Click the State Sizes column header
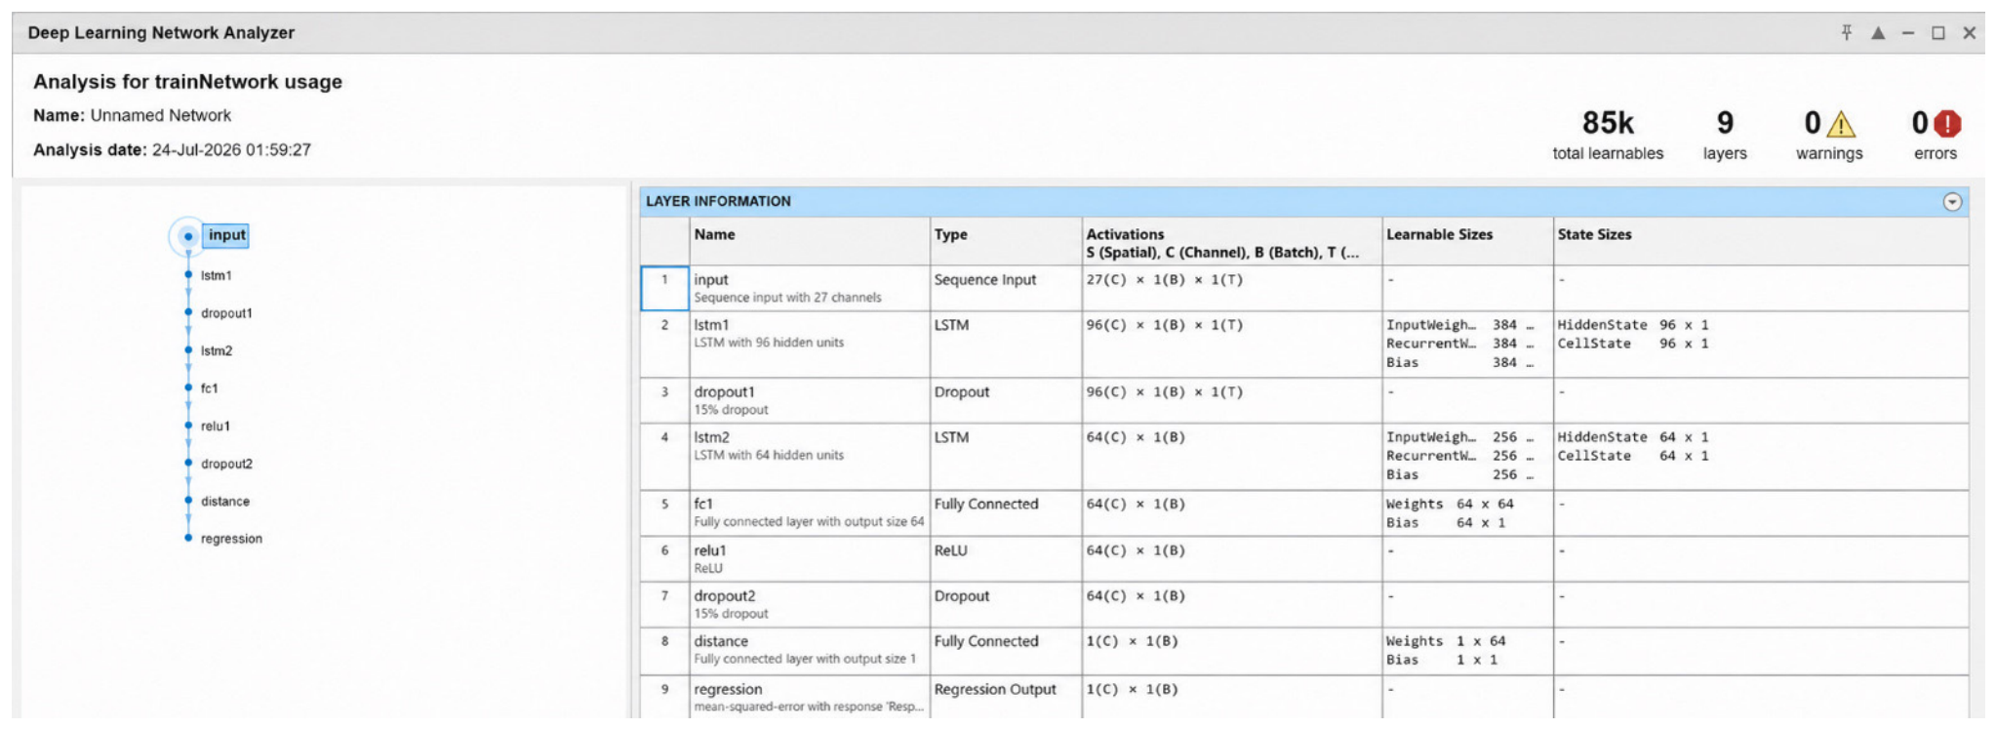Viewport: 1996px width, 729px height. [x=1761, y=241]
